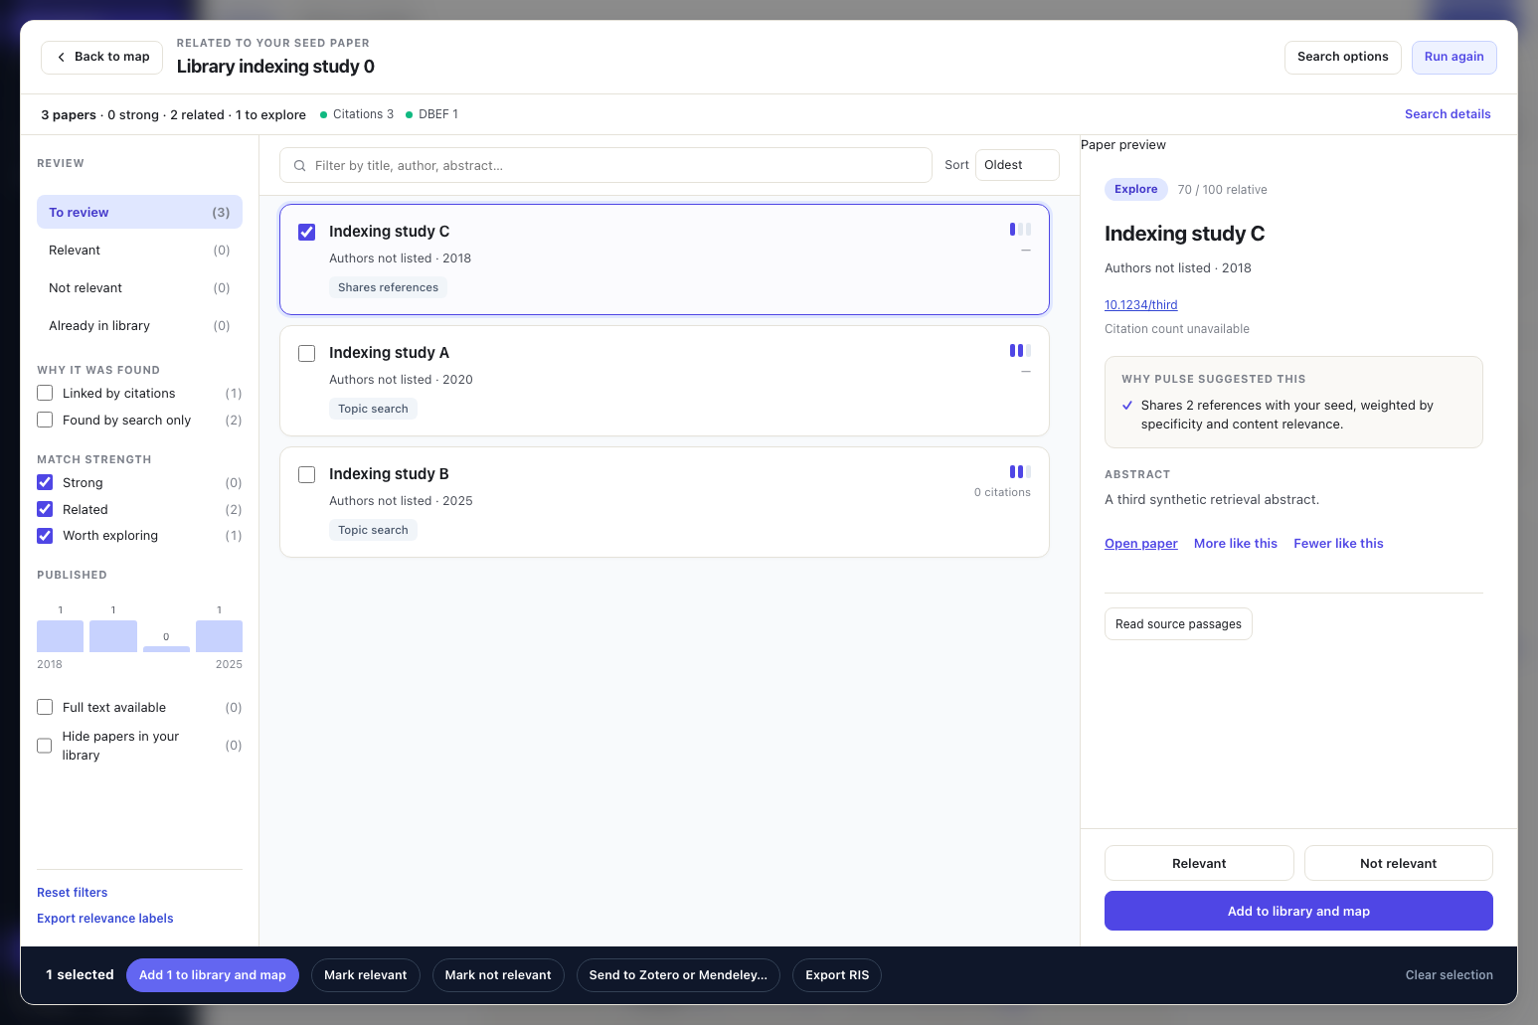The image size is (1538, 1025).
Task: Select the Indexing study B checkbox
Action: point(307,474)
